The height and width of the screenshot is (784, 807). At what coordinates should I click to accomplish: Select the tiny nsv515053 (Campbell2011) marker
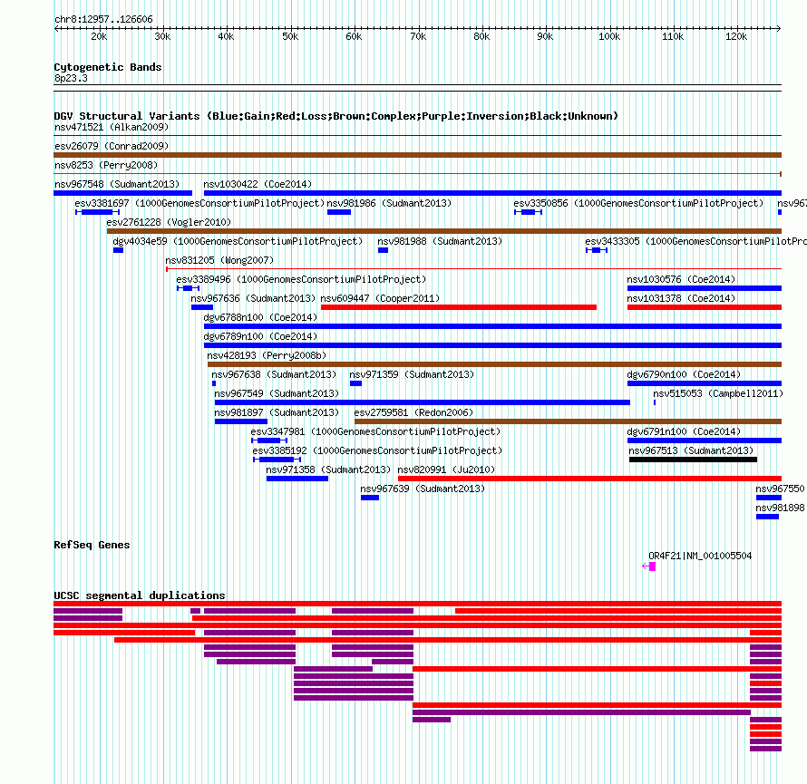click(x=655, y=402)
